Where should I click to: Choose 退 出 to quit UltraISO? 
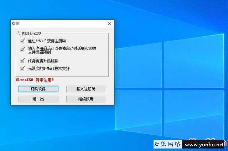[x=38, y=99]
